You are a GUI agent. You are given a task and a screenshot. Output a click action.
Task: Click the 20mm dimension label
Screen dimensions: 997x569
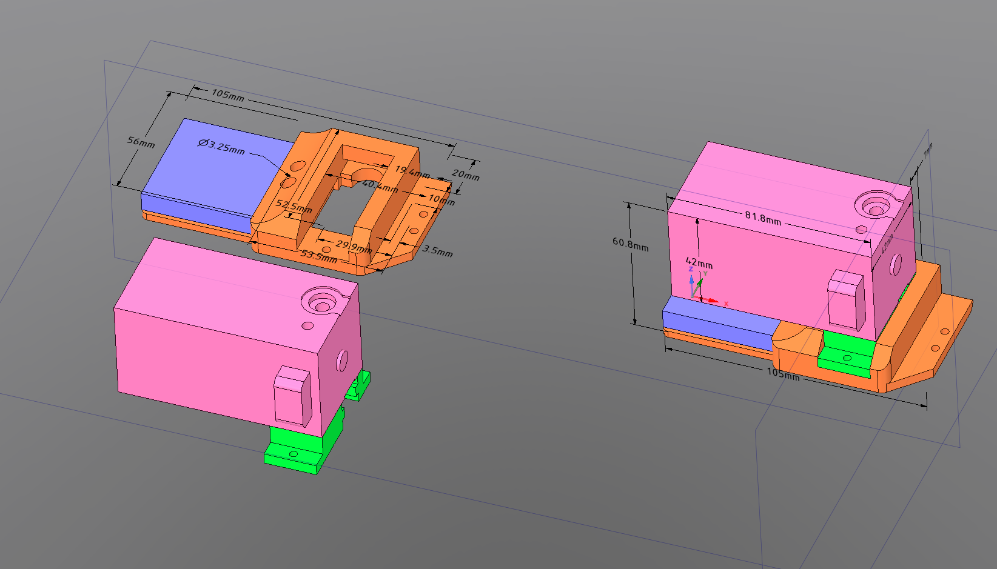[x=466, y=175]
